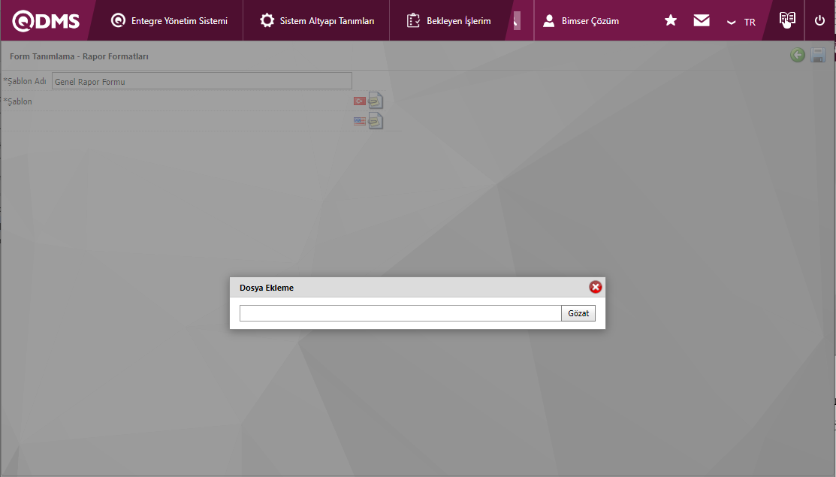Screen dimensions: 836x477
Task: Click template file icon beside Turkish flag
Action: pos(376,100)
